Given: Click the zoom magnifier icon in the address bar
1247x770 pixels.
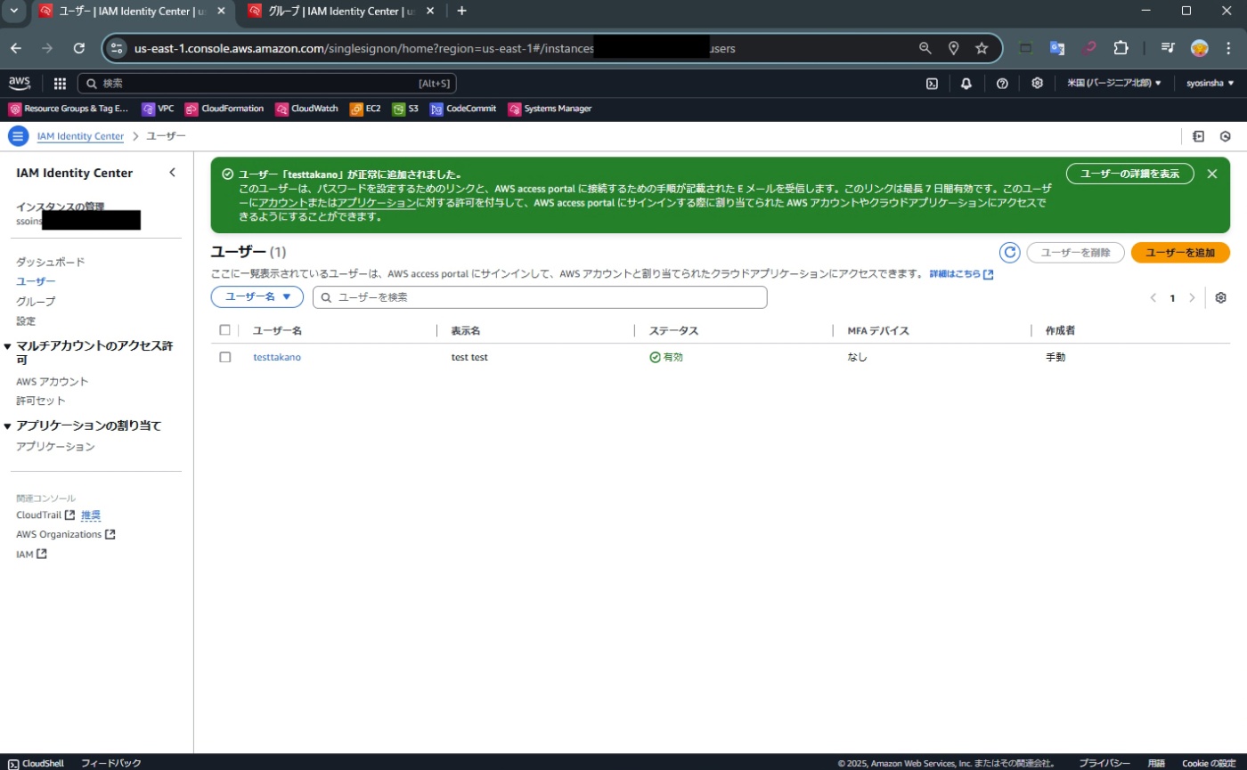Looking at the screenshot, I should click(925, 48).
